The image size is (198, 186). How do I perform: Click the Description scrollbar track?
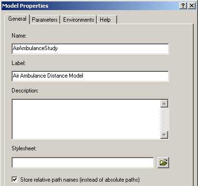164,119
